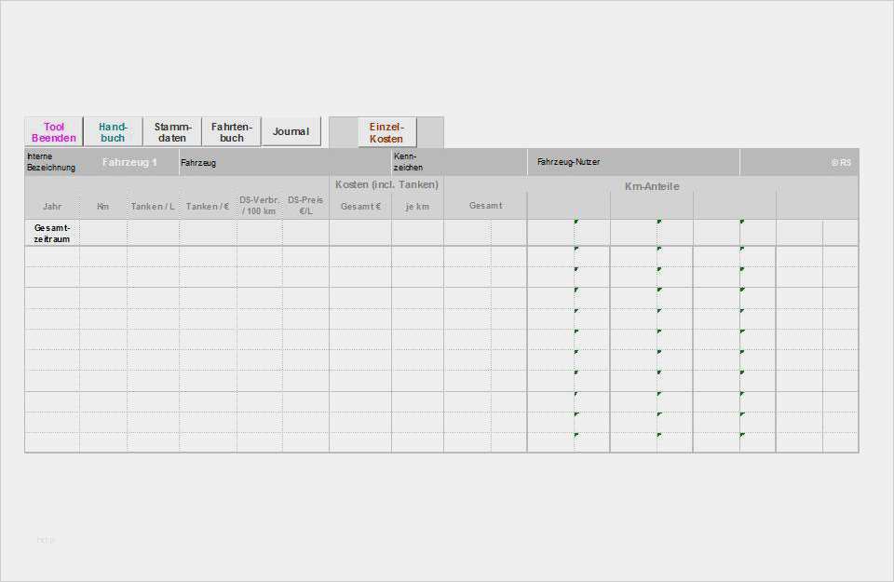Select the DS-Preis €/L header
Image resolution: width=894 pixels, height=582 pixels.
click(305, 205)
